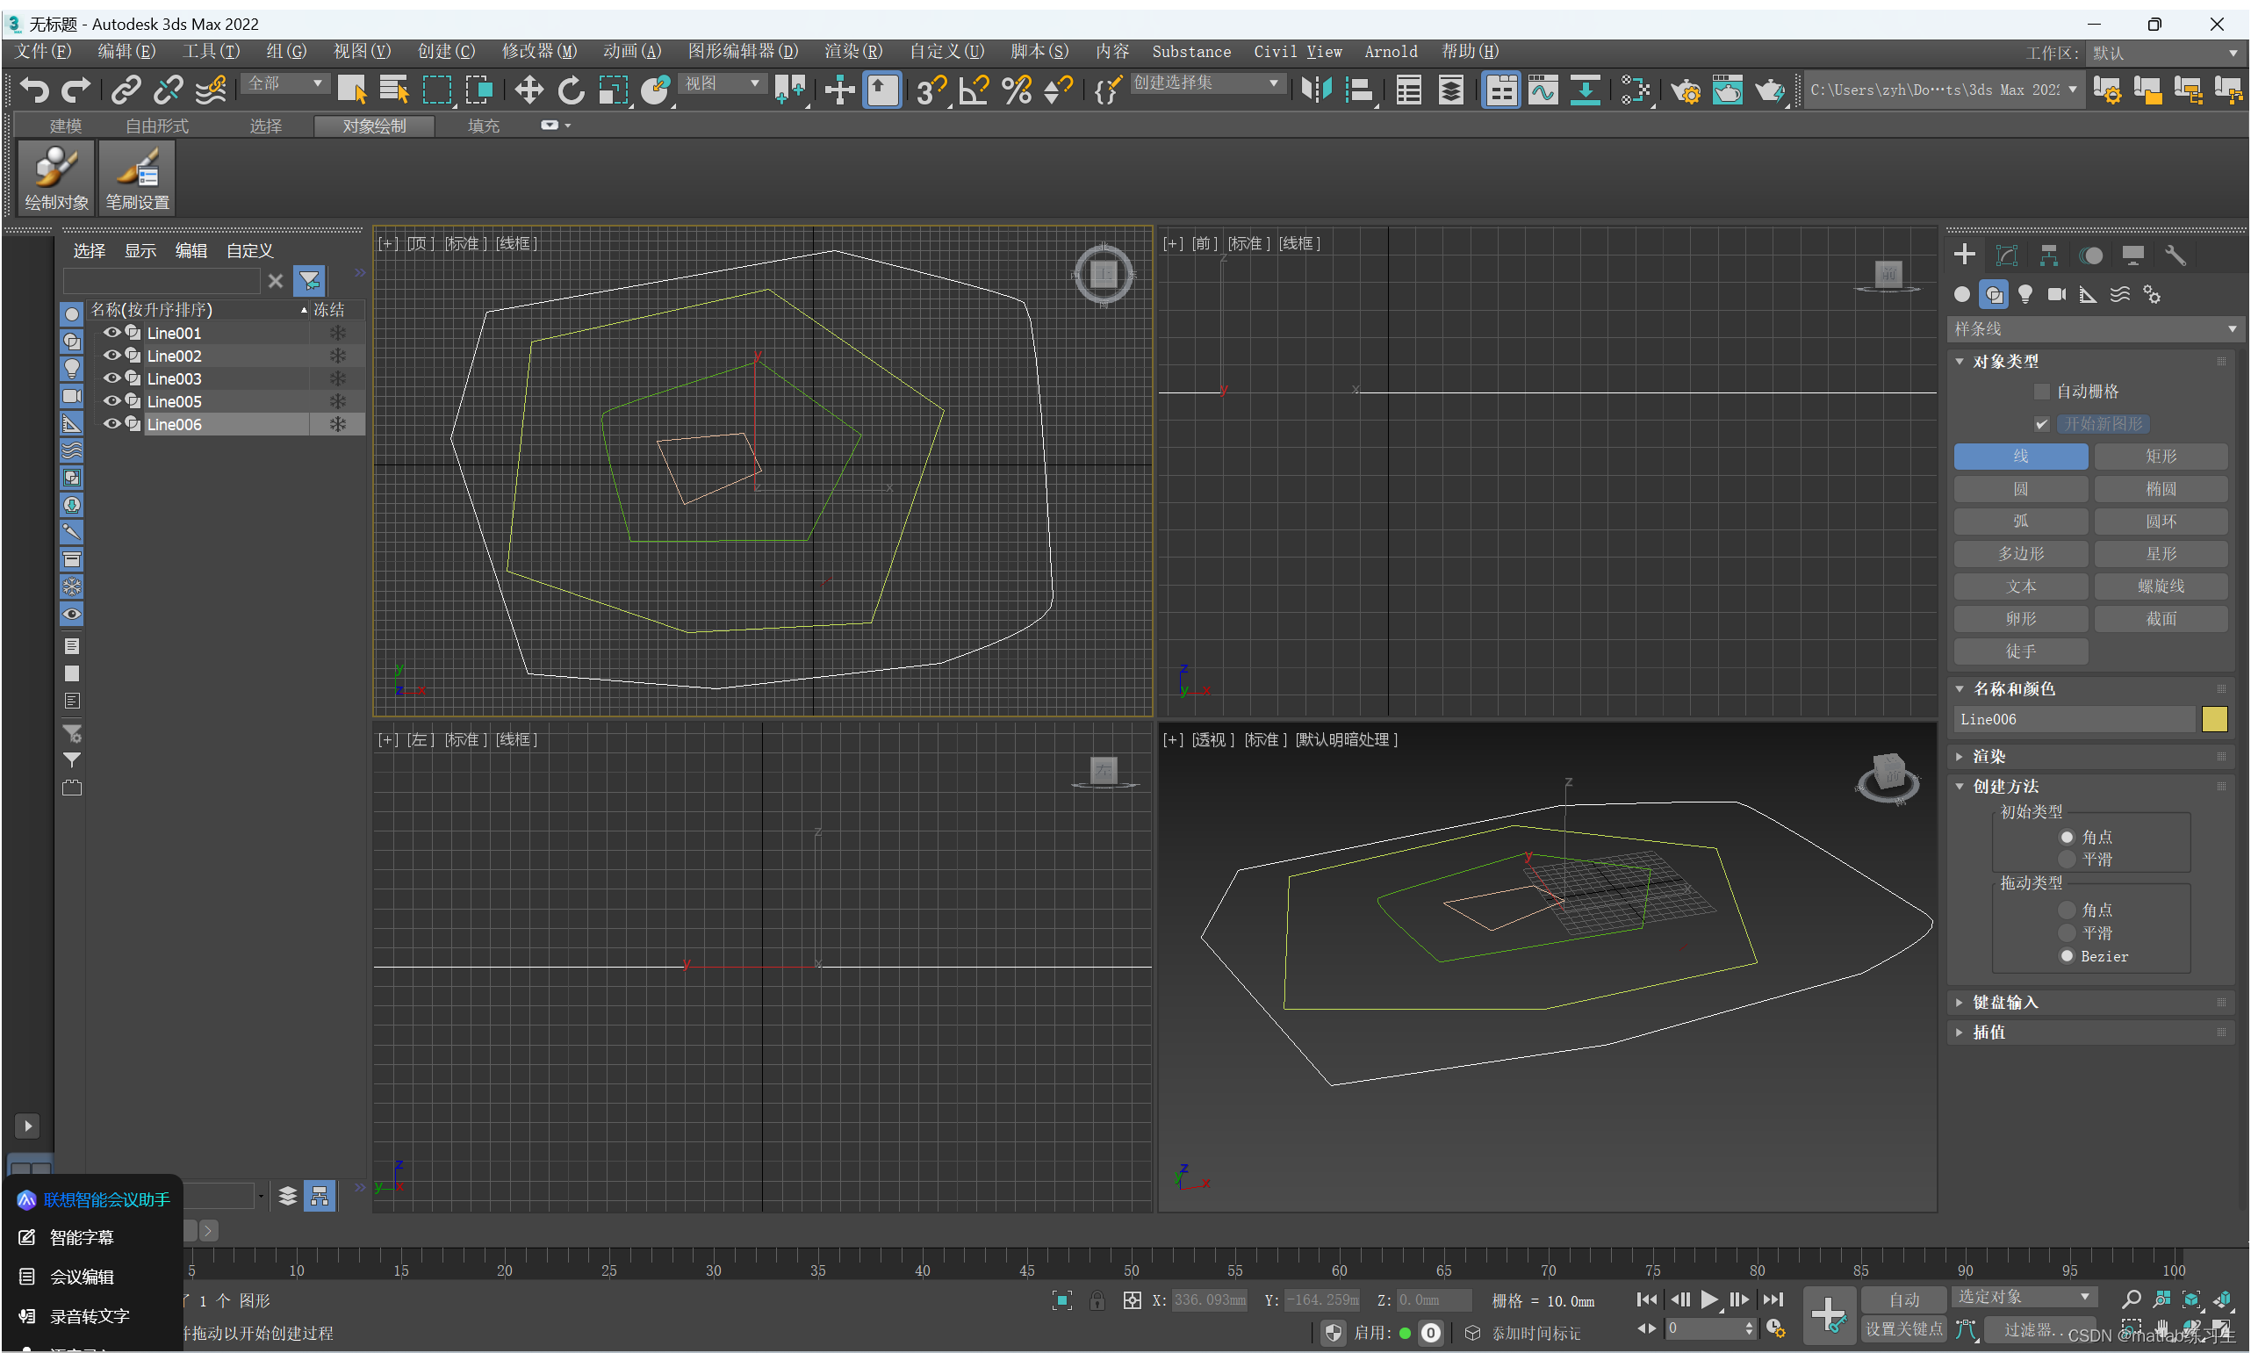Switch to the Hierarchy command panel
The width and height of the screenshot is (2251, 1353).
tap(2048, 255)
